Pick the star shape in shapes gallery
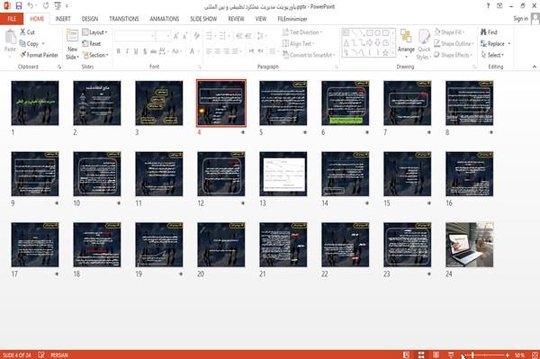540x359 pixels. click(385, 53)
